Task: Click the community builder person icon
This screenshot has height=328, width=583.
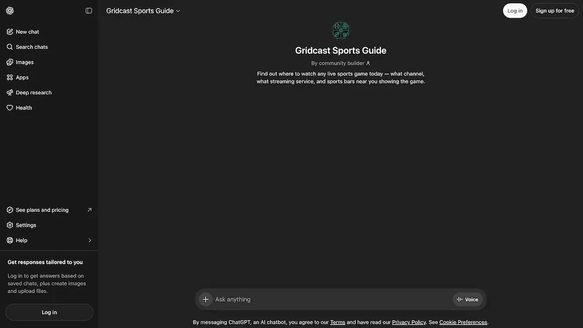Action: (x=368, y=63)
